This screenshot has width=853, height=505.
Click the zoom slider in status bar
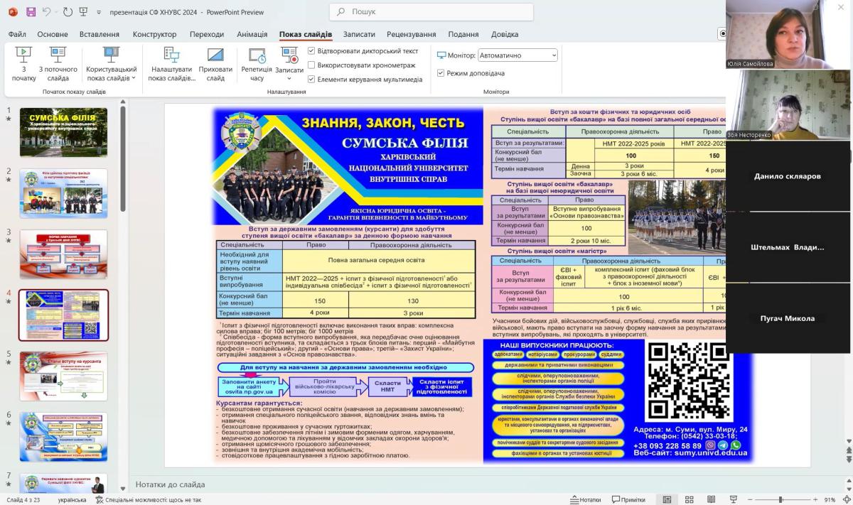[x=780, y=499]
